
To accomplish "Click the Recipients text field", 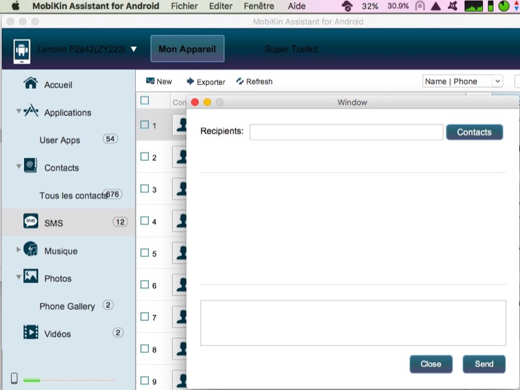I will (346, 132).
